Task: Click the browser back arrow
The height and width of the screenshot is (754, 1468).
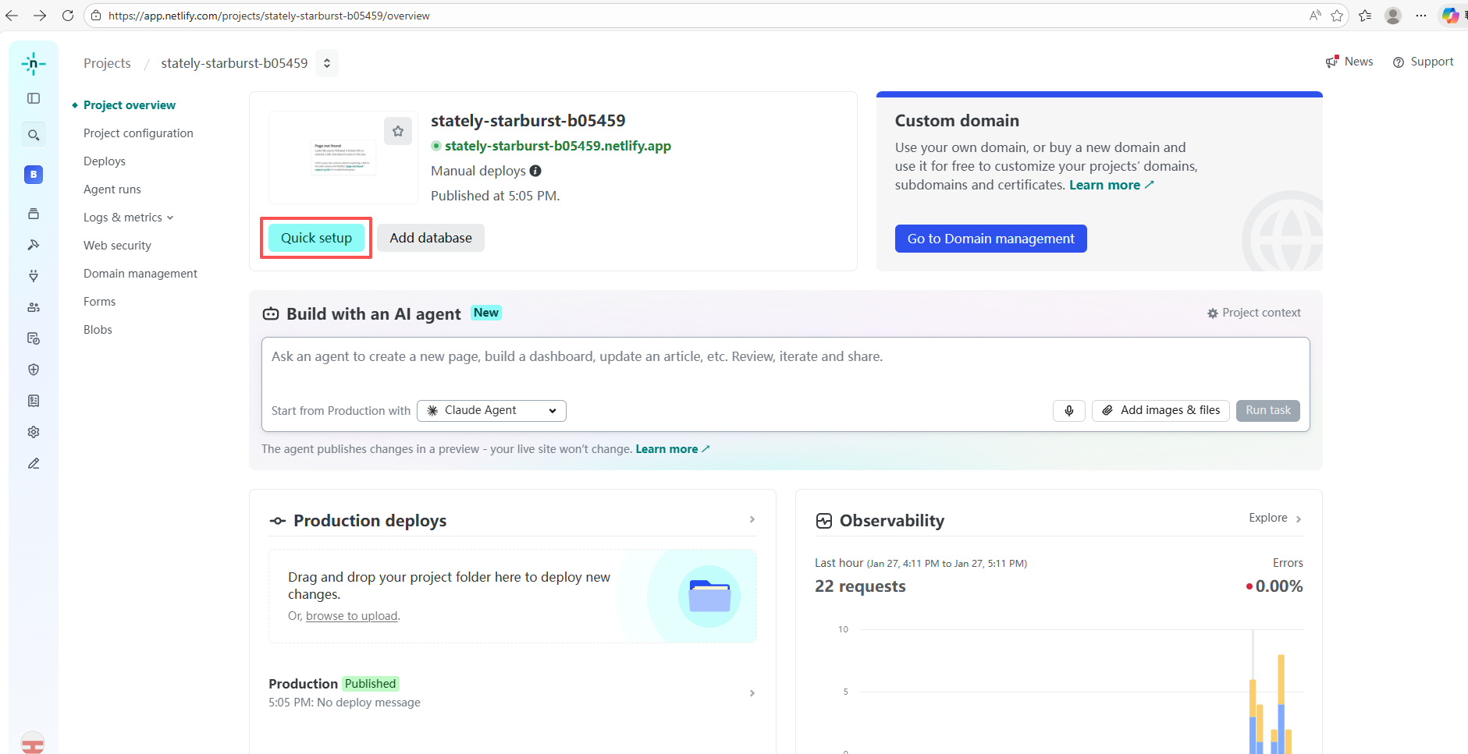Action: [12, 16]
